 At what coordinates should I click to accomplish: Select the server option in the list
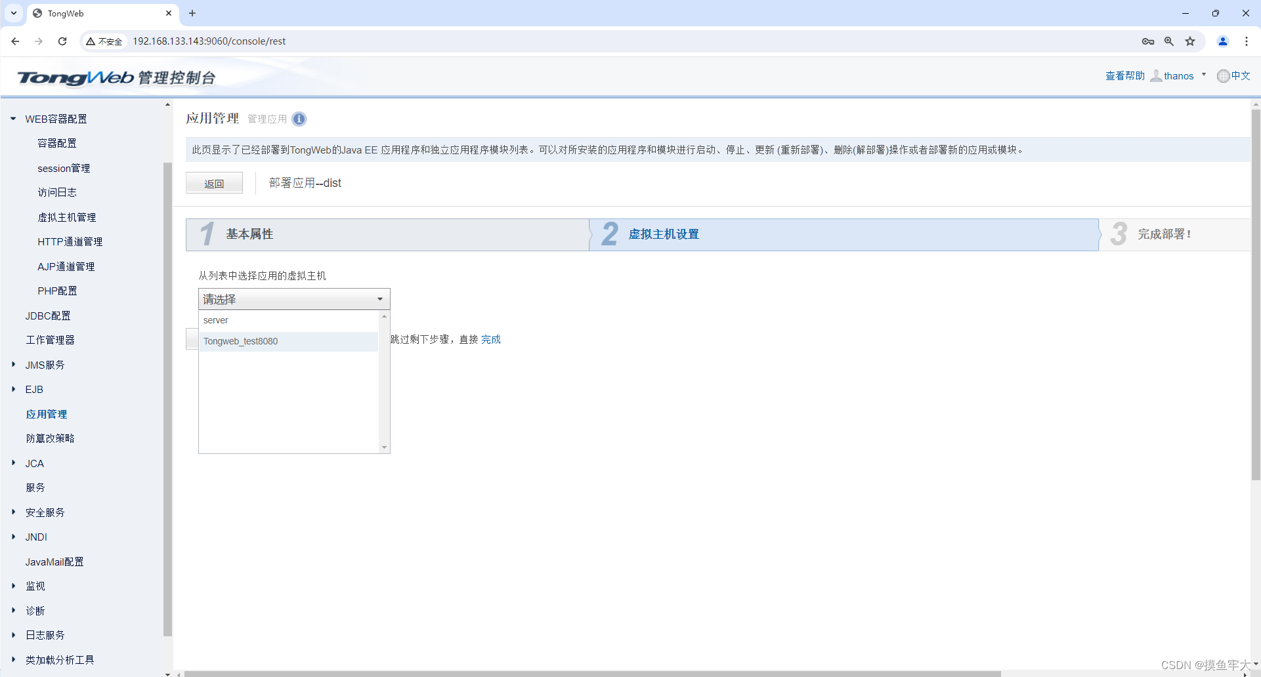(289, 320)
